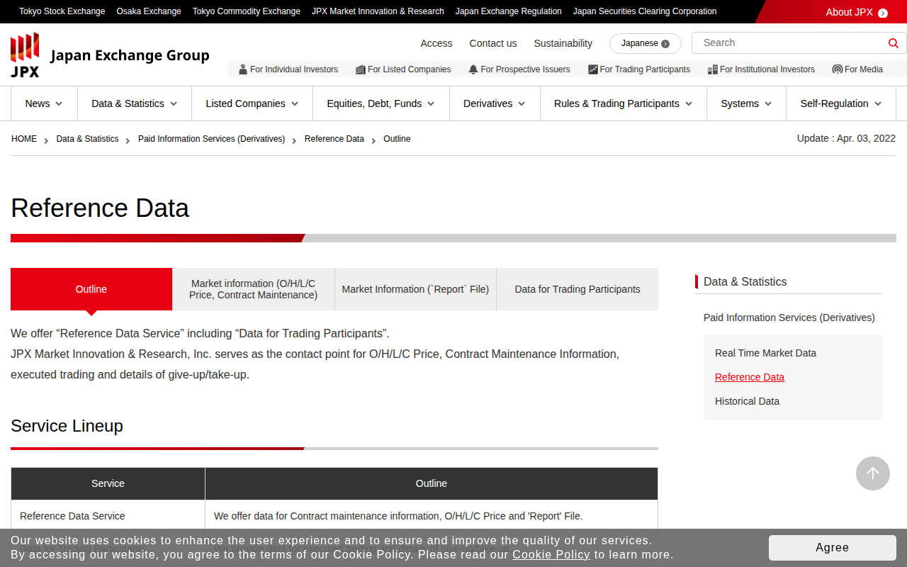The image size is (907, 567).
Task: Open Historical Data in the sidebar
Action: pos(747,401)
